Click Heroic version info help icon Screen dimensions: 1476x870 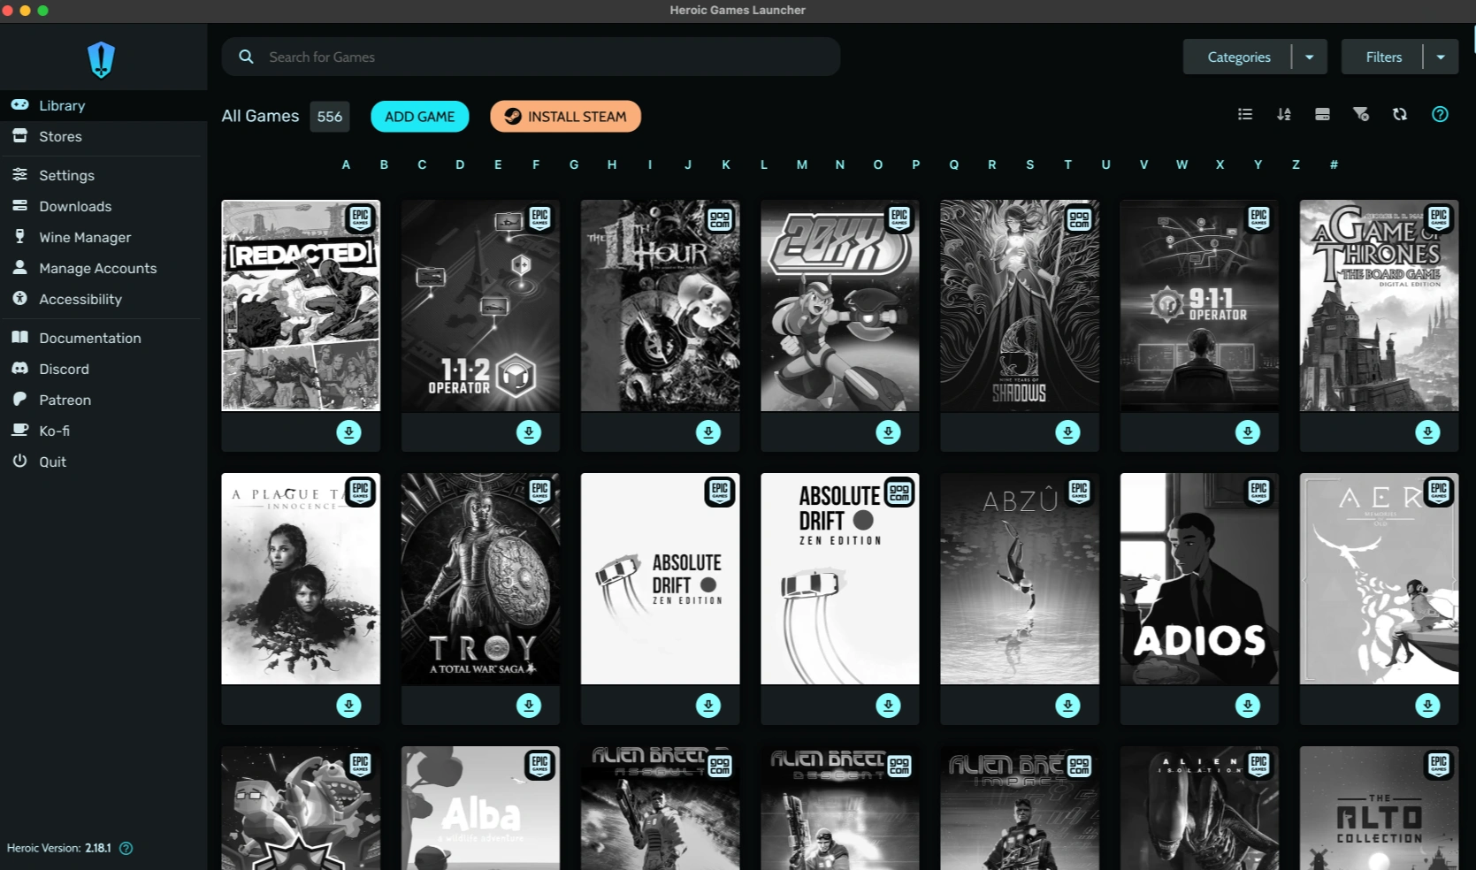point(126,848)
